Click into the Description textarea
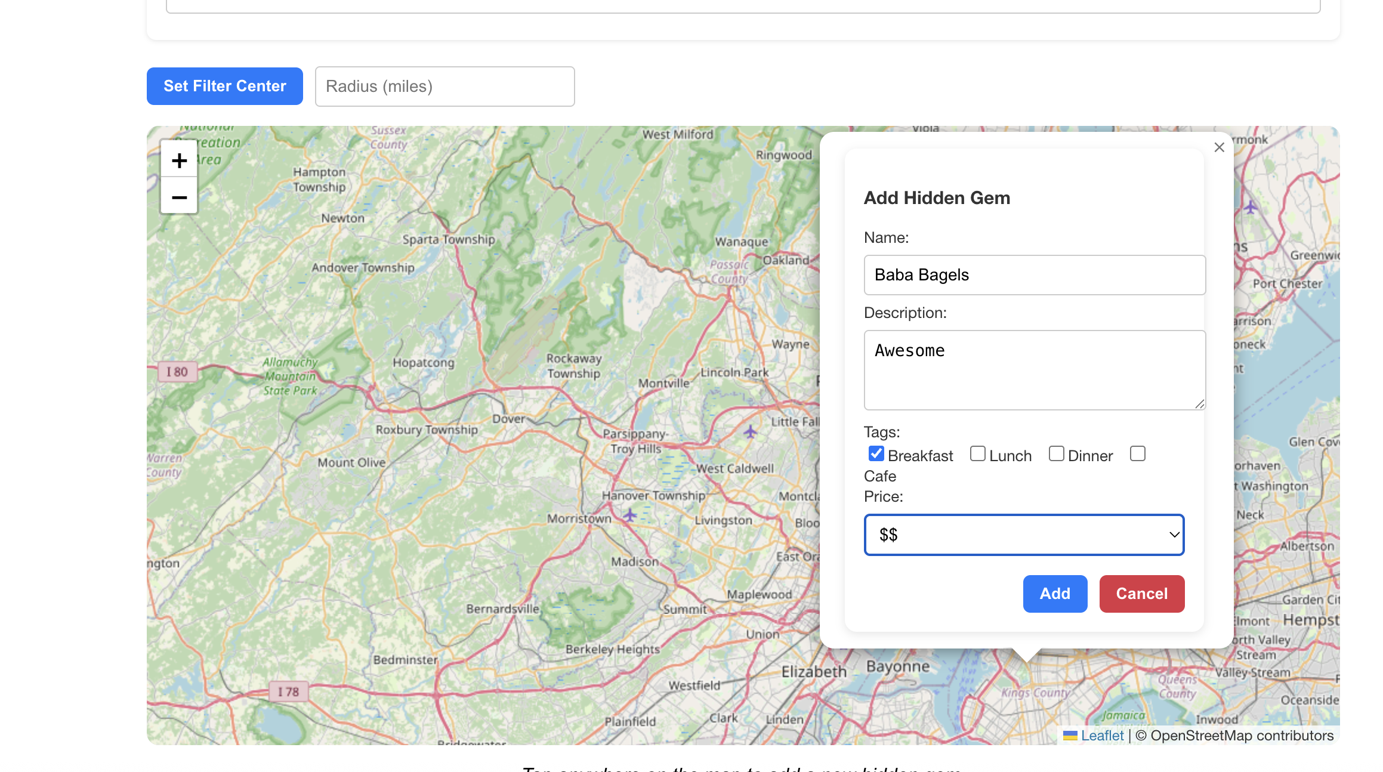 tap(1034, 370)
